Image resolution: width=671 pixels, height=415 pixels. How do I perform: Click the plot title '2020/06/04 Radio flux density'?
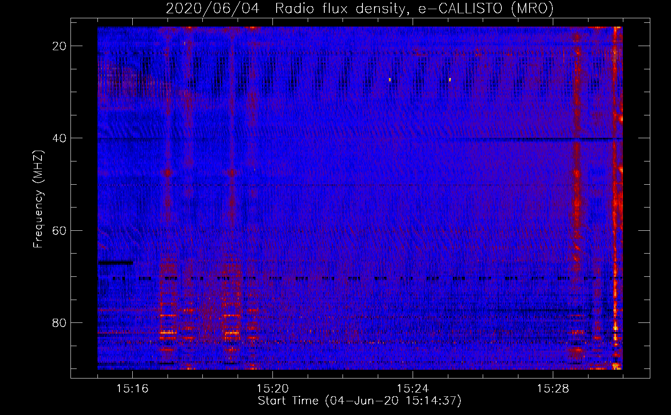tap(360, 8)
